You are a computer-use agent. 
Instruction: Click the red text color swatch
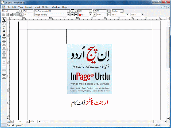coord(80,15)
